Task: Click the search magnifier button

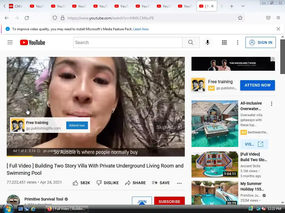Action: click(x=191, y=42)
